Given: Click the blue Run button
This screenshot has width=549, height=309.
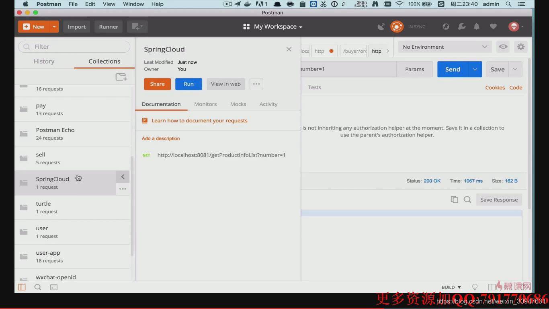Looking at the screenshot, I should coord(188,84).
